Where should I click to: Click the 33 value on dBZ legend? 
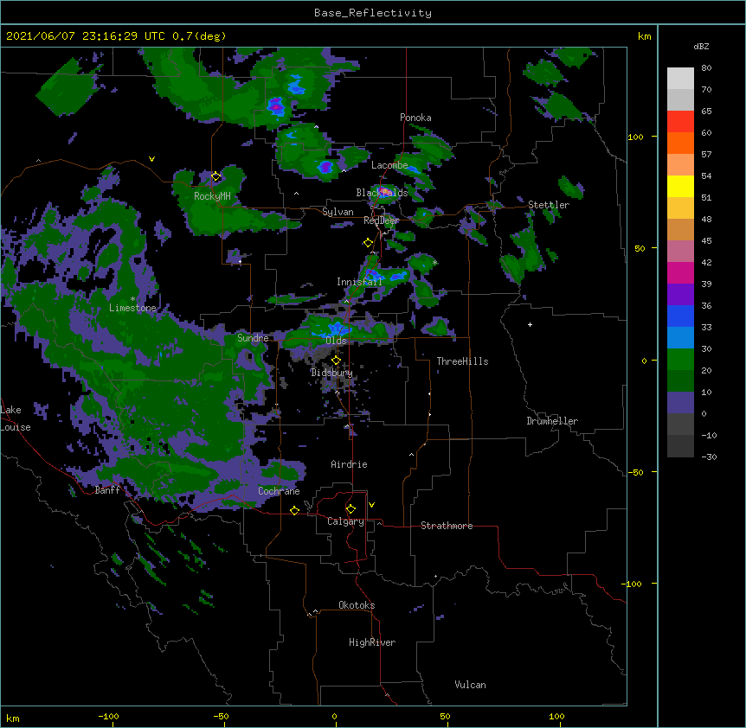tap(706, 328)
